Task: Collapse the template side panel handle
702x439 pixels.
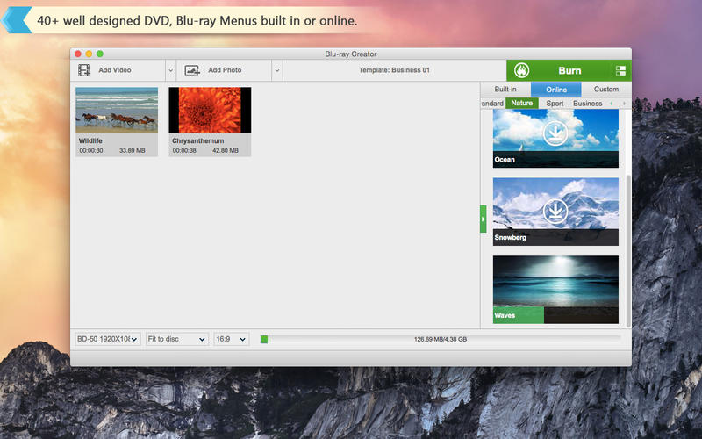Action: click(483, 219)
